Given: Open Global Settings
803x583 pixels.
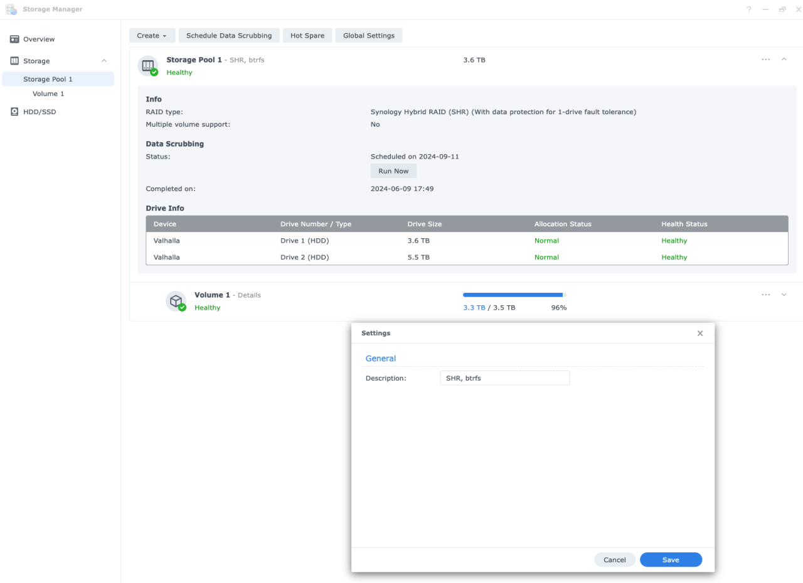Looking at the screenshot, I should click(368, 35).
